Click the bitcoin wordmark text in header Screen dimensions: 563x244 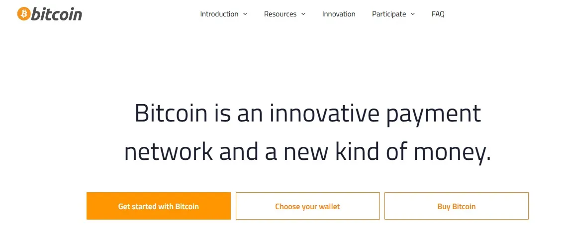pyautogui.click(x=57, y=14)
